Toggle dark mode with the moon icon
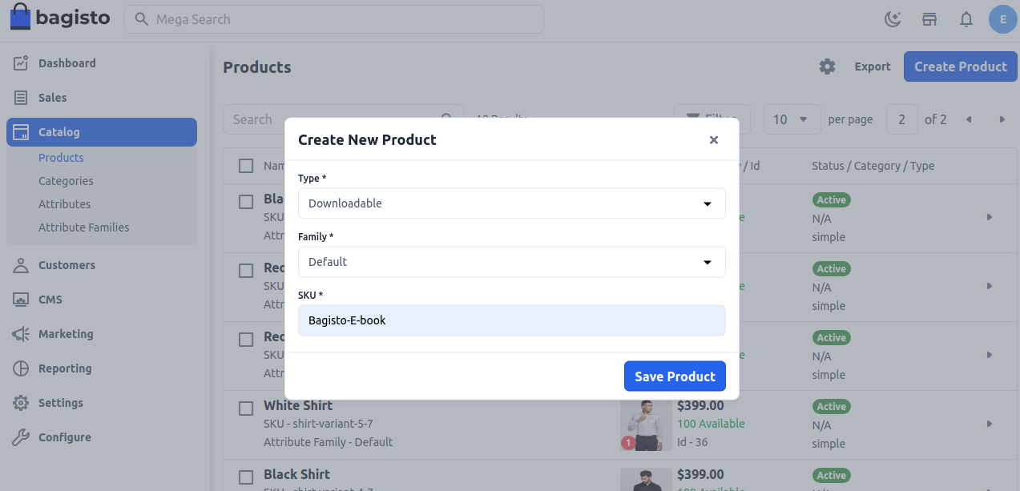Screen dimensions: 1020x491 (x=893, y=18)
